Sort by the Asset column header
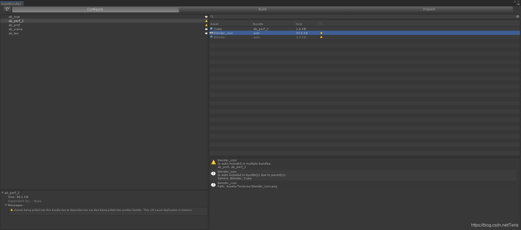The image size is (521, 230). [x=231, y=24]
